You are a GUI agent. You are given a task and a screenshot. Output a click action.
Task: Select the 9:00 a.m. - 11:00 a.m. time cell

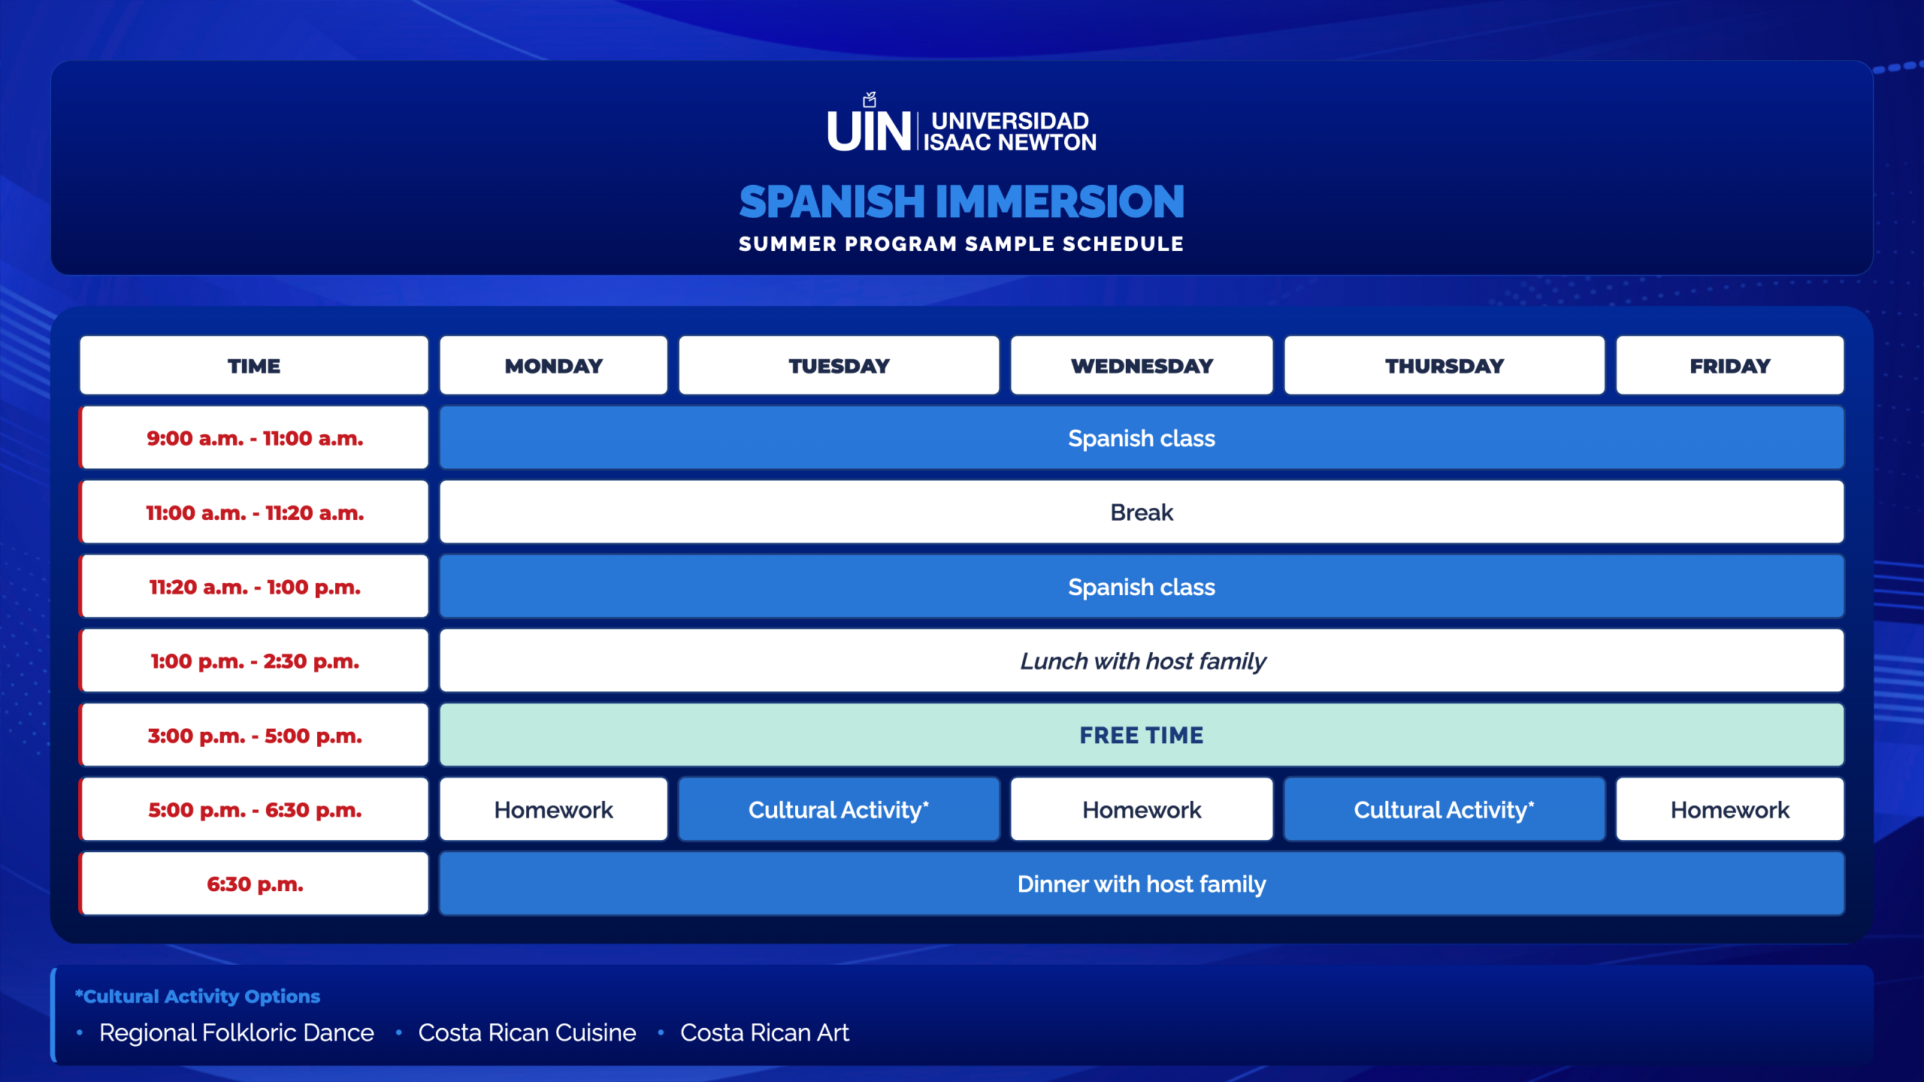(254, 438)
